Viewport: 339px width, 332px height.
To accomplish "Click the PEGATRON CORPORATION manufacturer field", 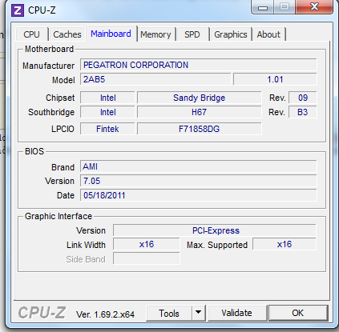I will point(199,65).
